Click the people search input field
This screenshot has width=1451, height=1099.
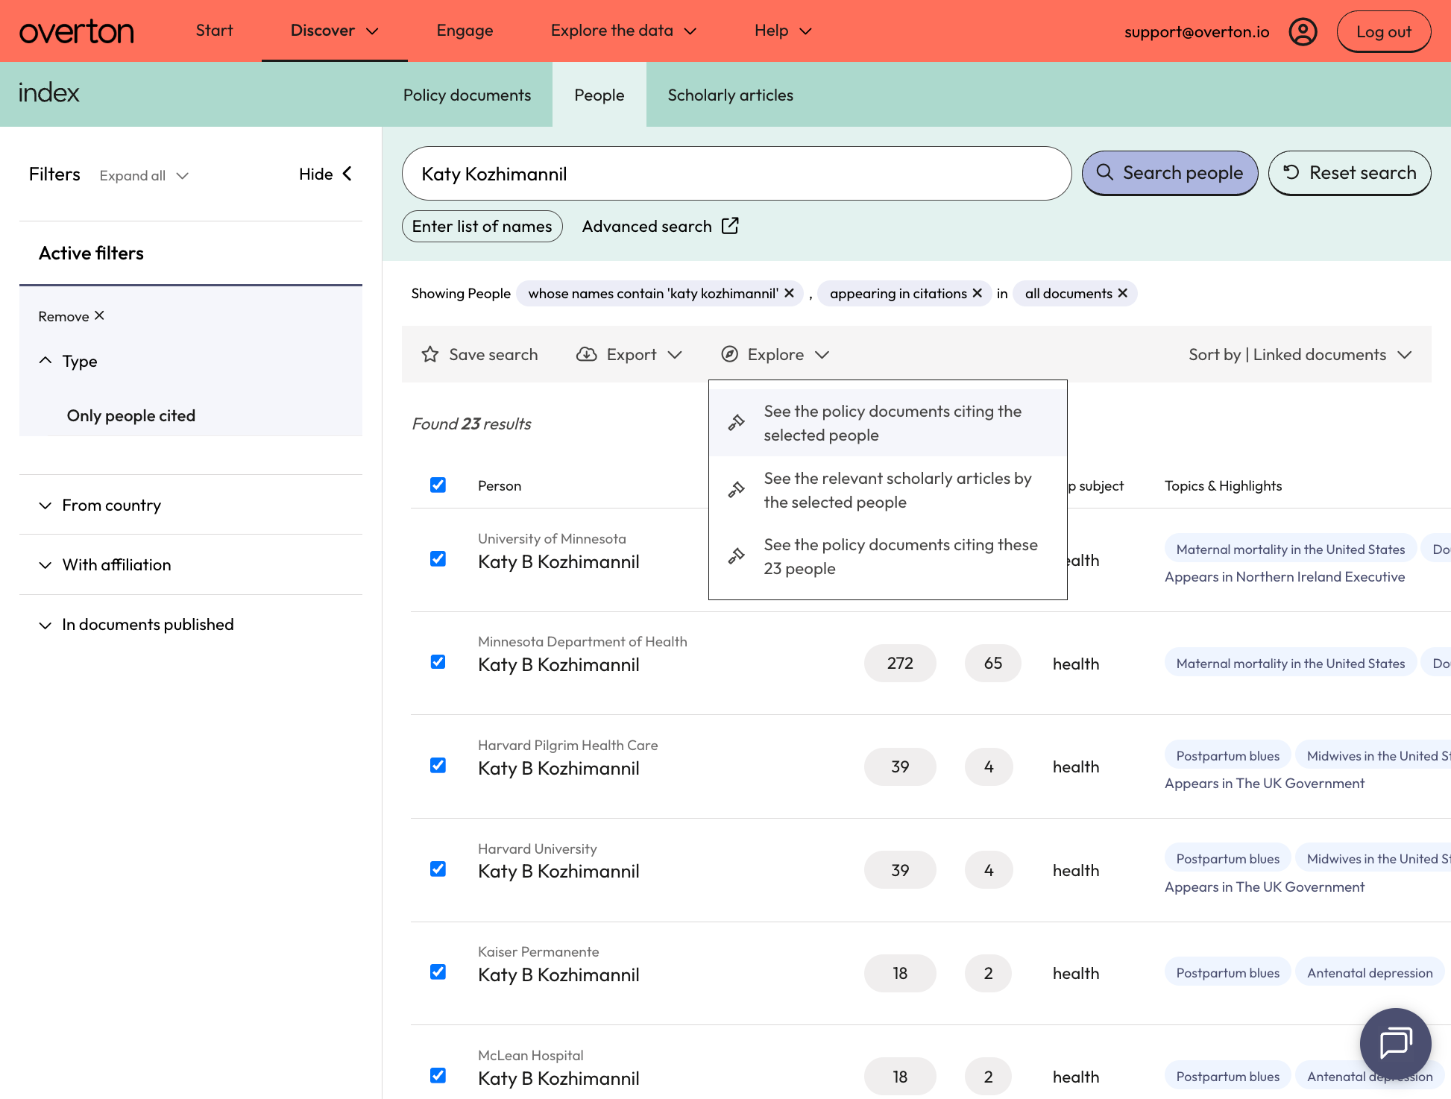point(737,174)
